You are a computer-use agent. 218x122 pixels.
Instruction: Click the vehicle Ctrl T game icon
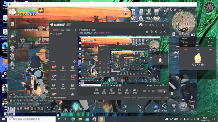click(176, 54)
